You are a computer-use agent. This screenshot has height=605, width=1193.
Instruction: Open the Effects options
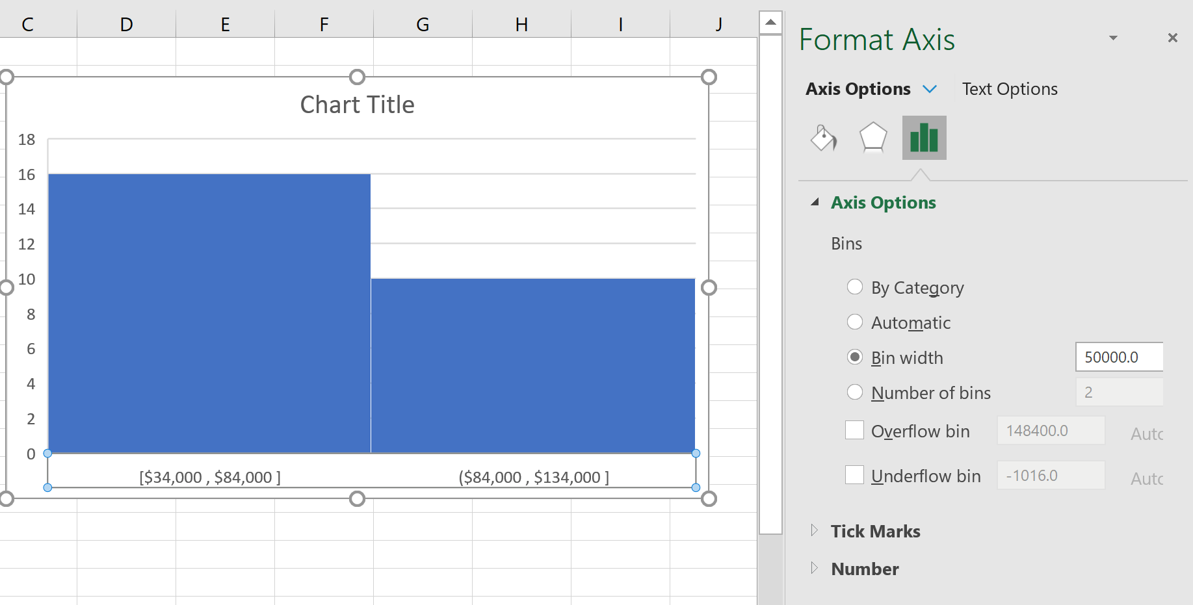click(872, 138)
